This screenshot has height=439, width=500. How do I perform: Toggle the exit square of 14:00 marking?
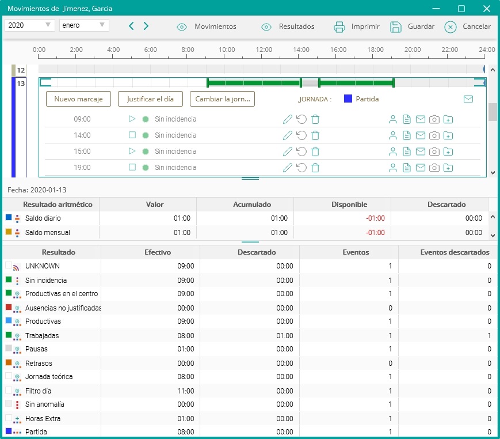(132, 135)
